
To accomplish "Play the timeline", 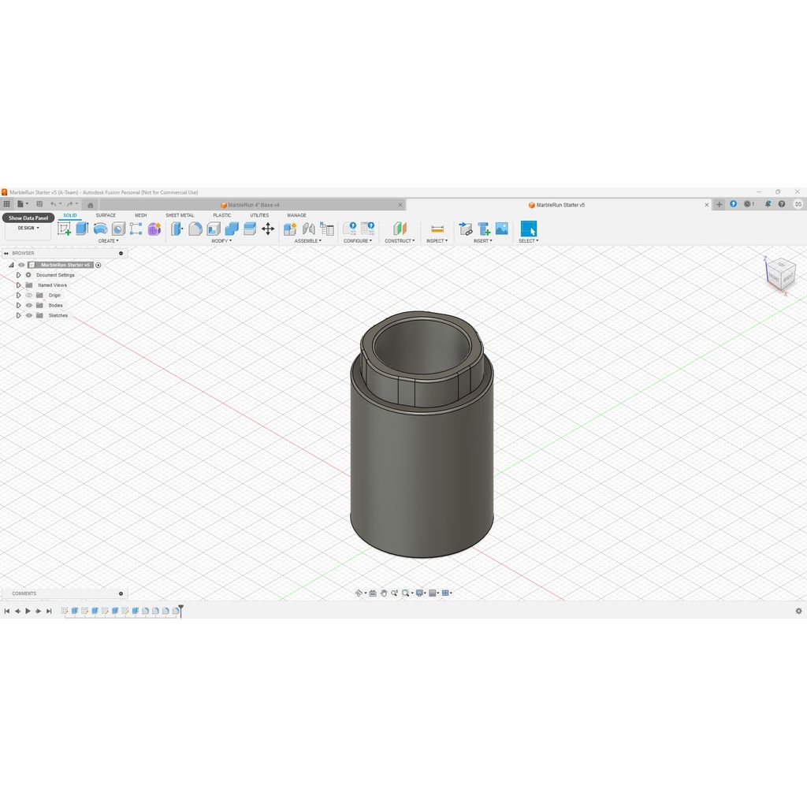I will (28, 611).
